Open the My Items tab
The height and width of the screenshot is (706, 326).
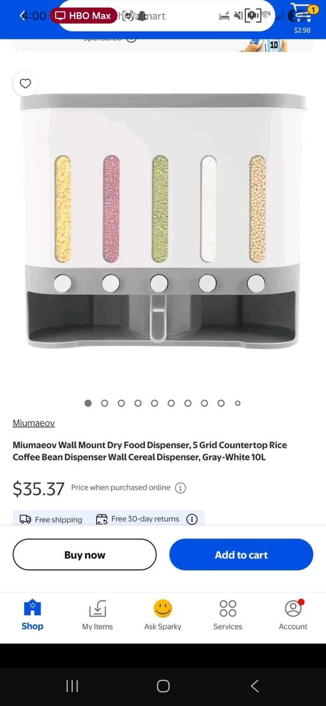[98, 615]
